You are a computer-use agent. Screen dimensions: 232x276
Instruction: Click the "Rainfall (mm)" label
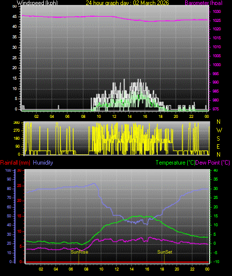15,163
